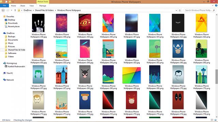This screenshot has height=122, width=218.
Task: Select the windmill wallpaper (65).png
Action: 155,49
